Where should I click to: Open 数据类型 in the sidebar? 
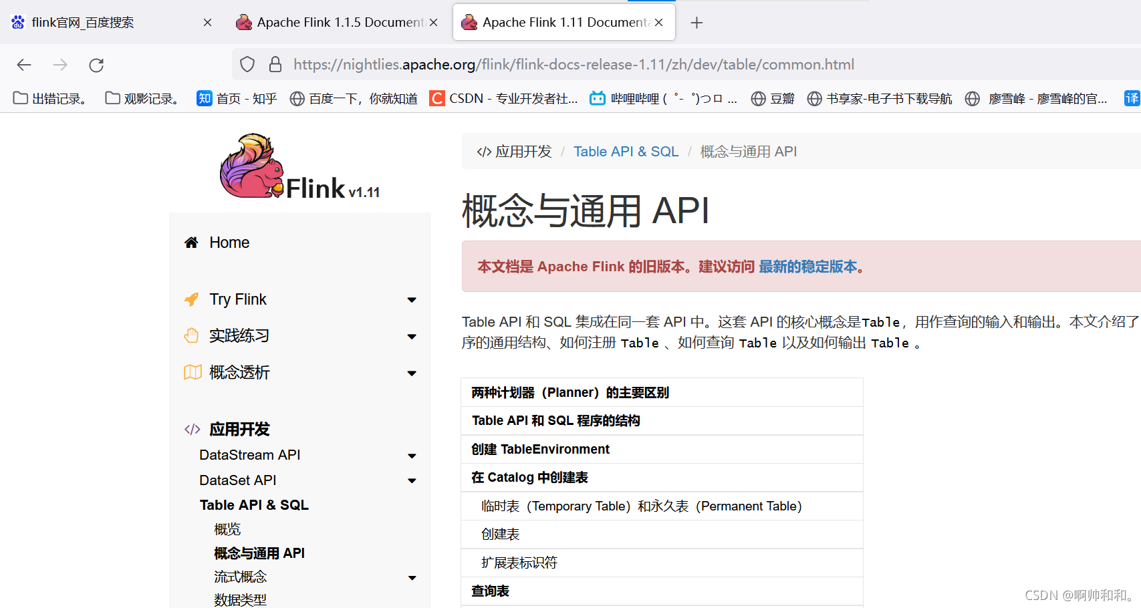[240, 600]
